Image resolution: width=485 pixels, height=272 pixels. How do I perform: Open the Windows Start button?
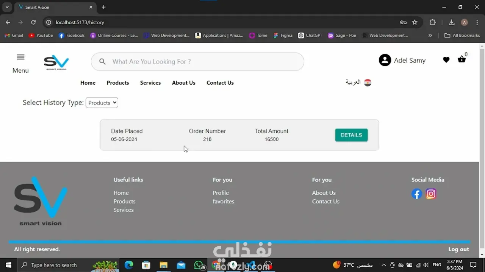tap(8, 265)
